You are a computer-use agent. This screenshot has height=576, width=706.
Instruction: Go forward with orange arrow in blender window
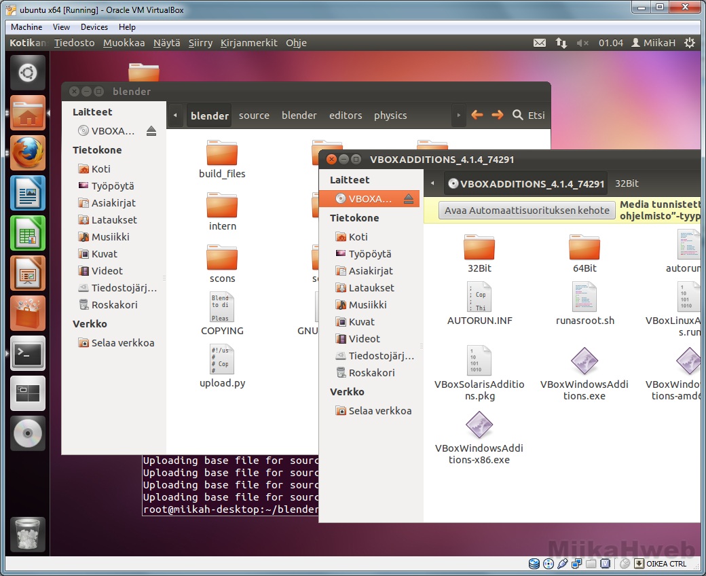pyautogui.click(x=497, y=115)
